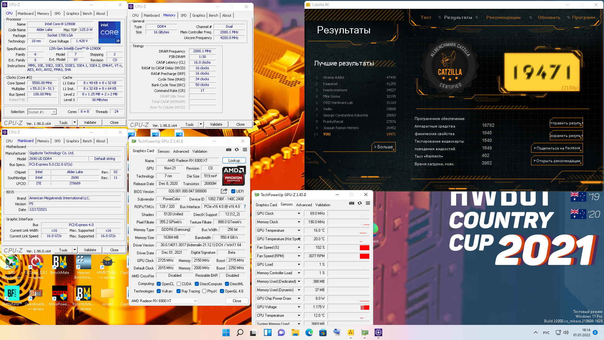
Task: Open Fan Speed (RPM) sensor dropdown
Action: [x=299, y=256]
